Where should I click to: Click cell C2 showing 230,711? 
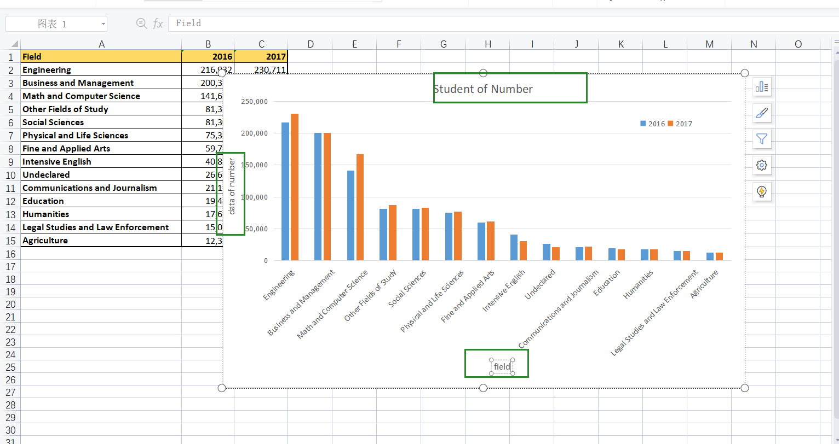261,69
